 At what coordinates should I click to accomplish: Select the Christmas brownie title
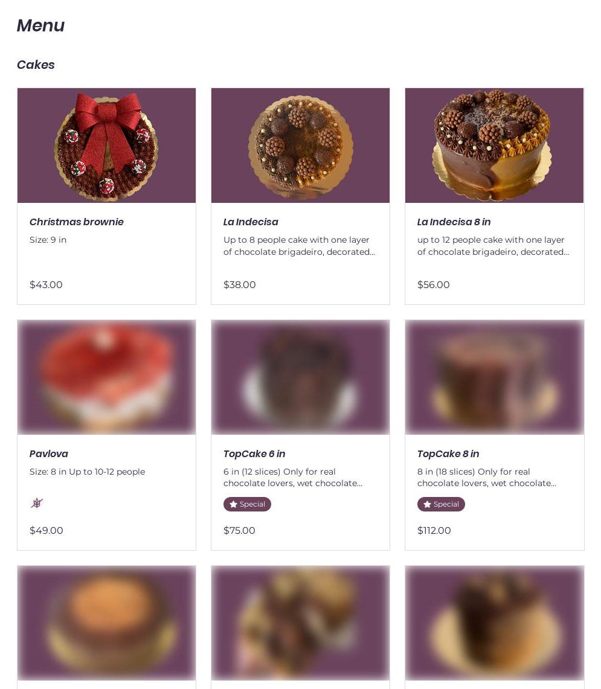[77, 222]
